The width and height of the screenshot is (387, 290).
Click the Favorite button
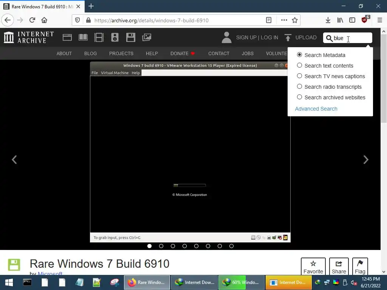[x=313, y=267]
